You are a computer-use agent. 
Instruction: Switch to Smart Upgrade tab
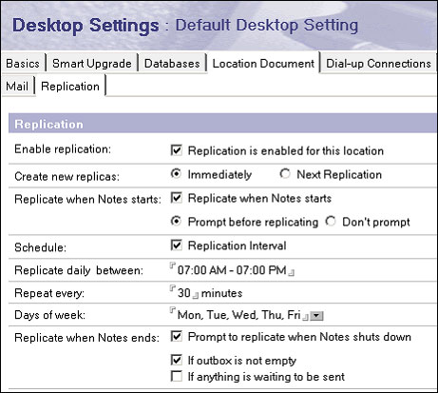92,64
